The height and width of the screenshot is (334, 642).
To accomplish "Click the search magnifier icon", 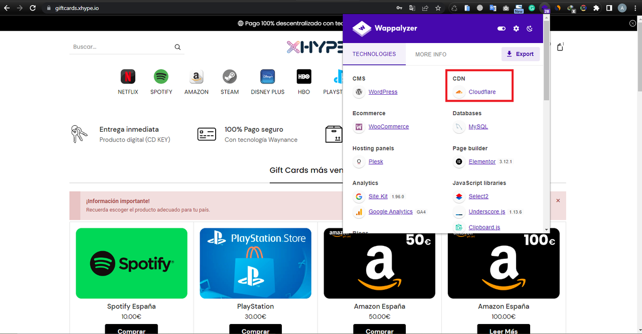I will click(x=178, y=47).
